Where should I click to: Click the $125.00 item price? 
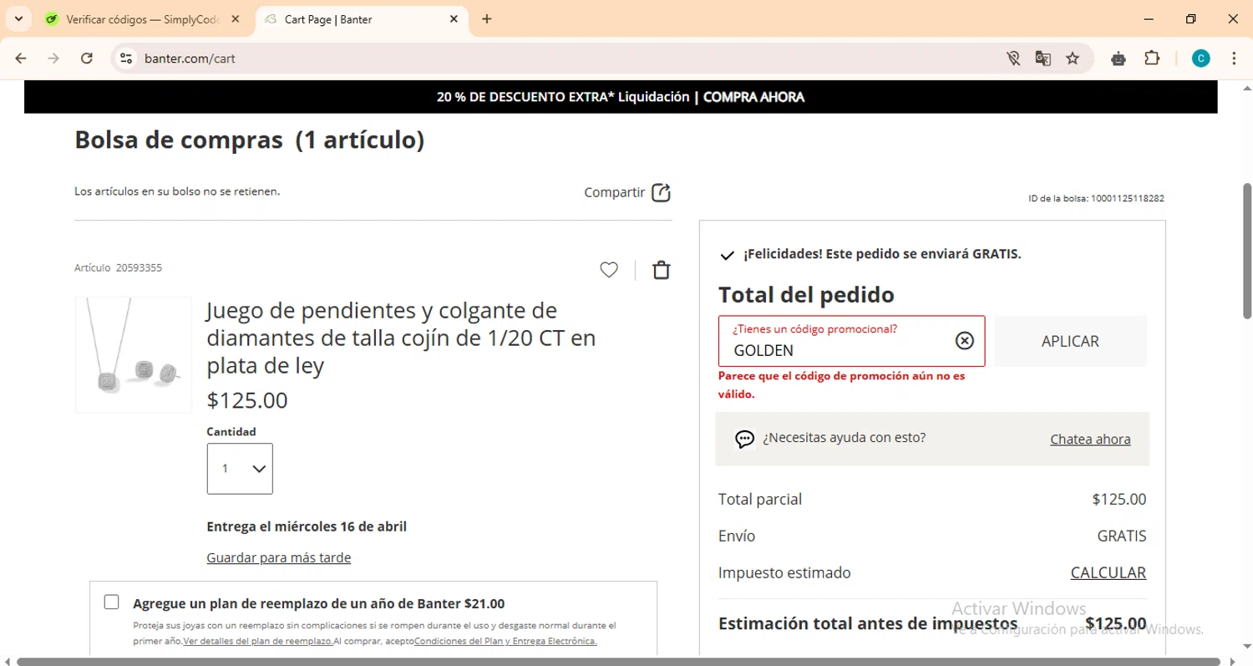[247, 400]
